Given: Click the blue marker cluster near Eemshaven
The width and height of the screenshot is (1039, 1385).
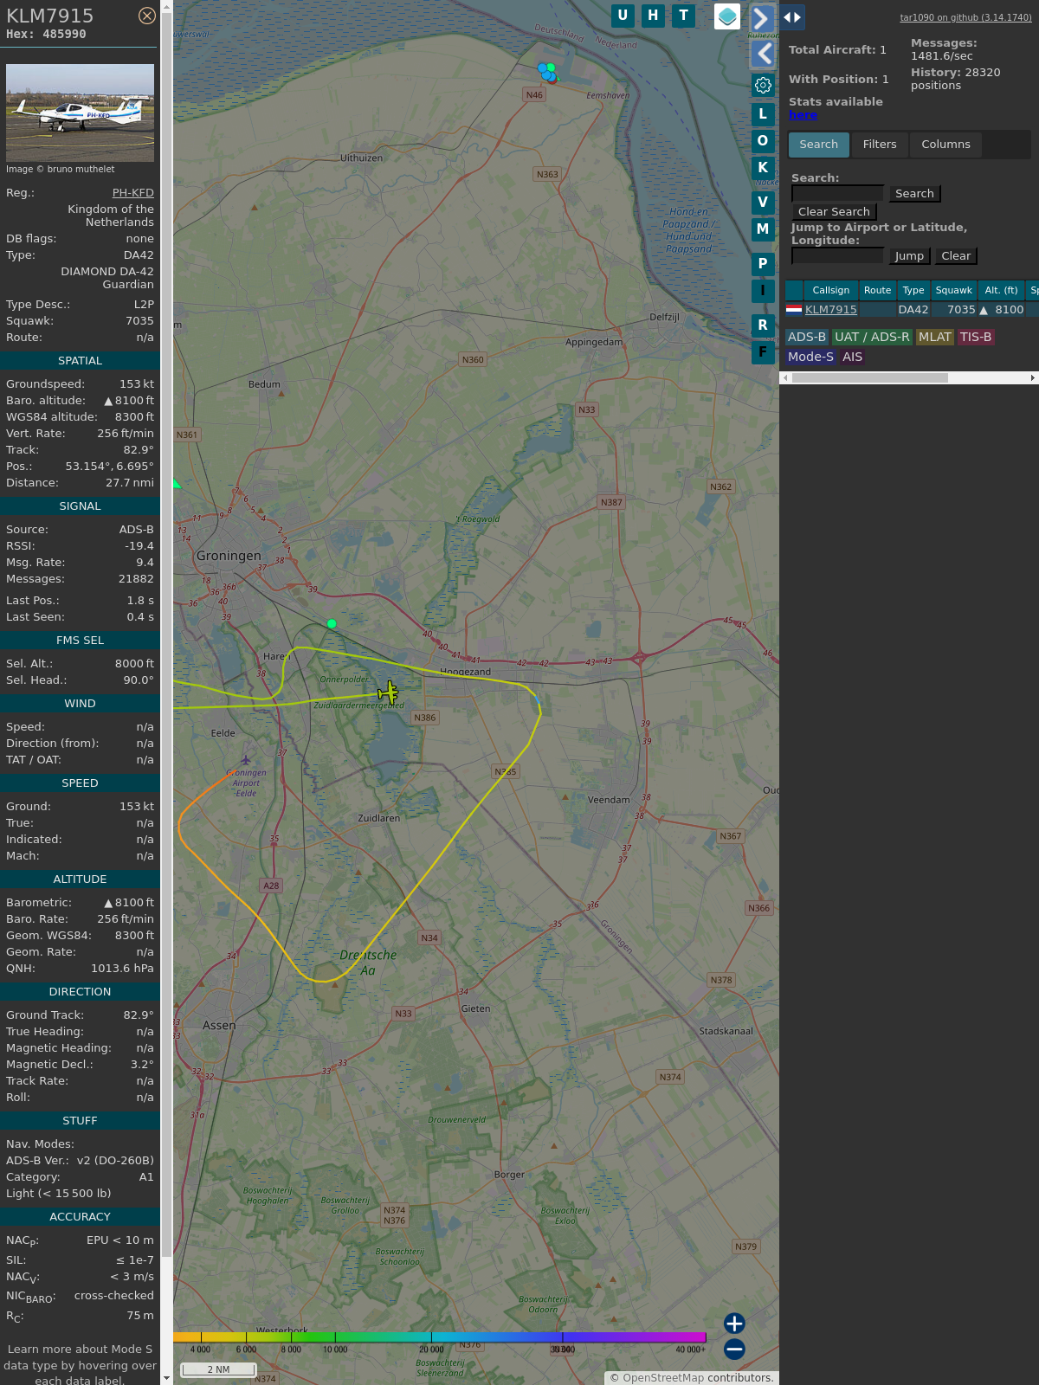Looking at the screenshot, I should pos(547,72).
